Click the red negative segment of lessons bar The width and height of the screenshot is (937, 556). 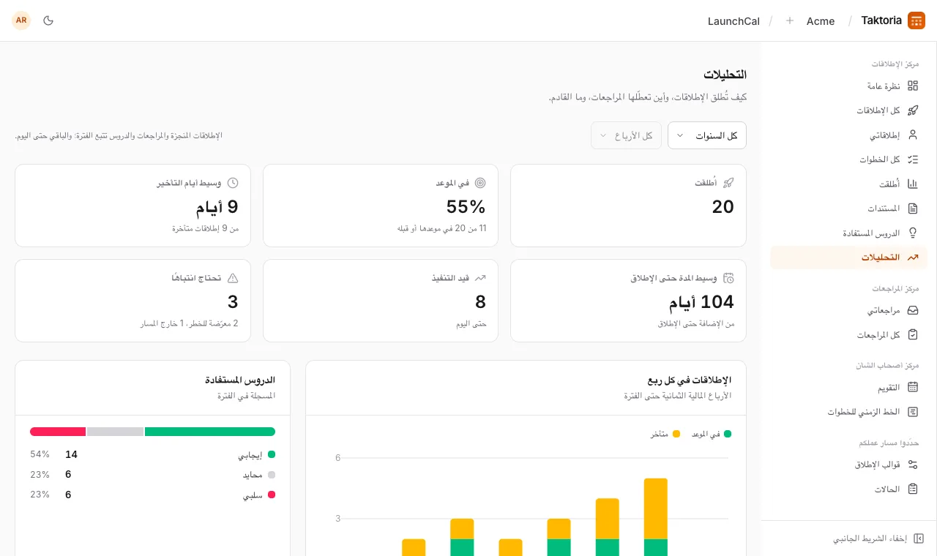click(x=58, y=432)
